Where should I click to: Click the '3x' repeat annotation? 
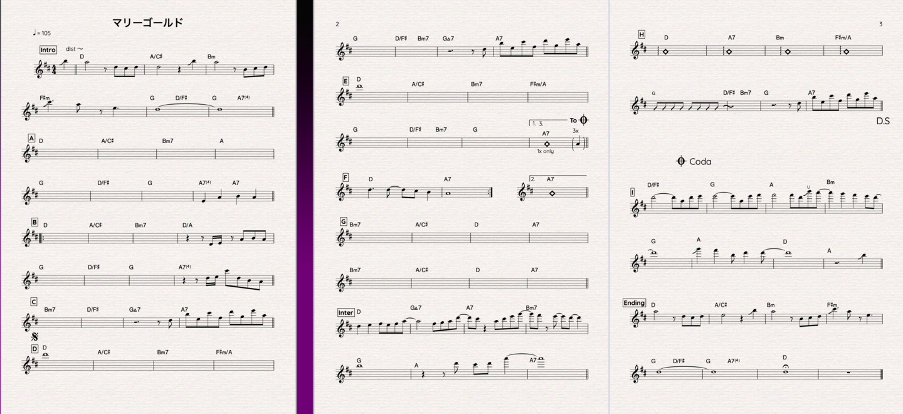click(x=576, y=131)
